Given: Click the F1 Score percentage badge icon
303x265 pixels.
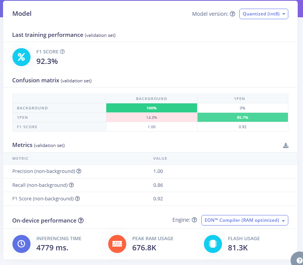Looking at the screenshot, I should point(21,57).
